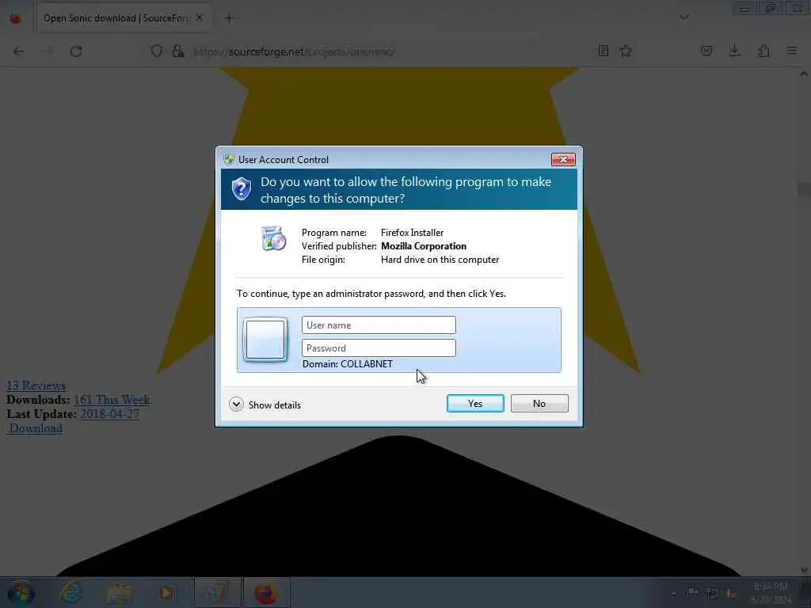Close the User Account Control dialog
Viewport: 811px width, 608px height.
pyautogui.click(x=563, y=159)
